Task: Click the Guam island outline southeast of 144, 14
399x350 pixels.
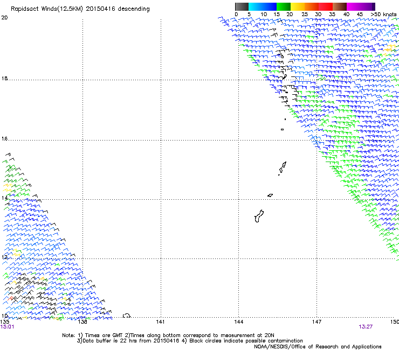Action: tap(259, 216)
